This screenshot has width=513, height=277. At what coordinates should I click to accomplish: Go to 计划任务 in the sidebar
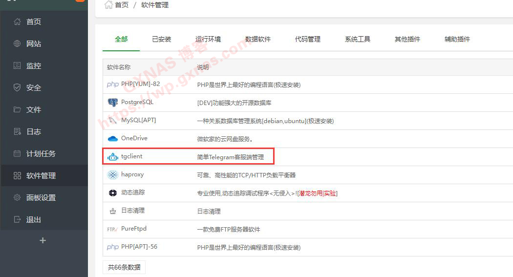(x=41, y=154)
